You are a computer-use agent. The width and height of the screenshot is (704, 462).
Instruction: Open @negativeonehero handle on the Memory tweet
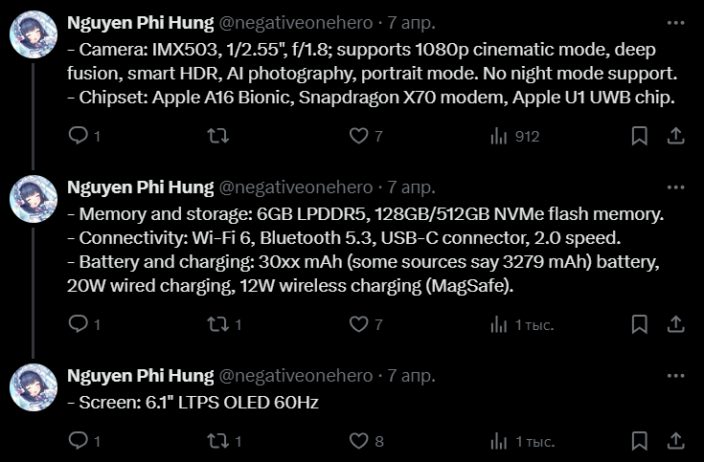[x=296, y=187]
